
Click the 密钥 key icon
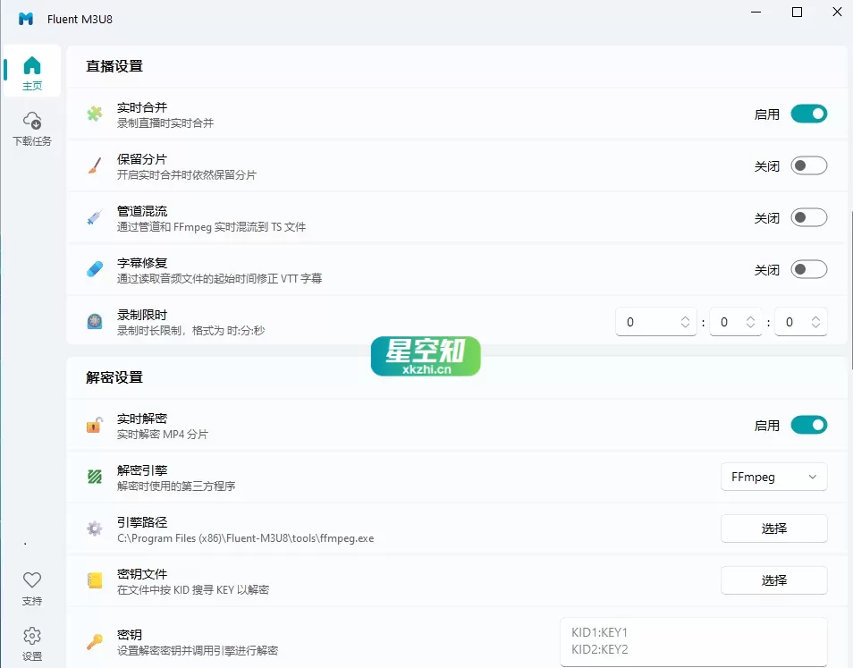coord(95,641)
